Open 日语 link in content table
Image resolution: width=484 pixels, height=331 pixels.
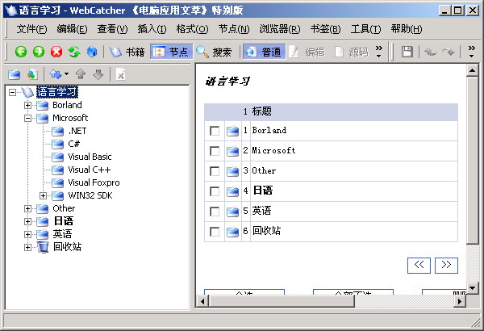click(x=263, y=191)
